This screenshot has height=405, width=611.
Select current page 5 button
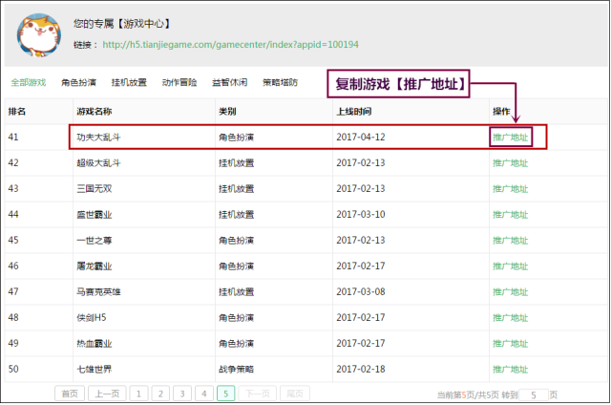tap(225, 394)
